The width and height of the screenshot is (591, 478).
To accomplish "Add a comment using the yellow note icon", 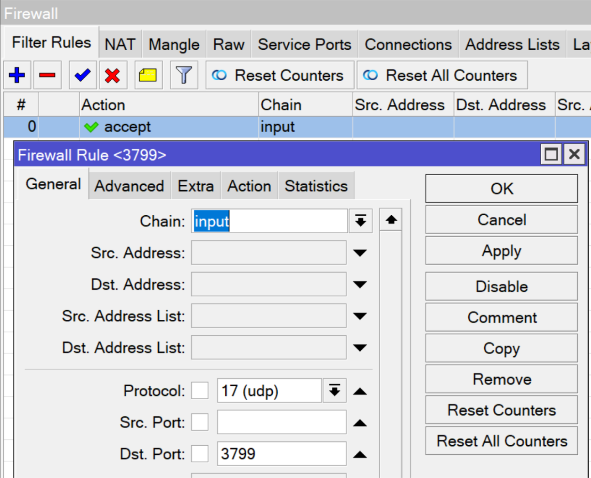I will pyautogui.click(x=148, y=75).
